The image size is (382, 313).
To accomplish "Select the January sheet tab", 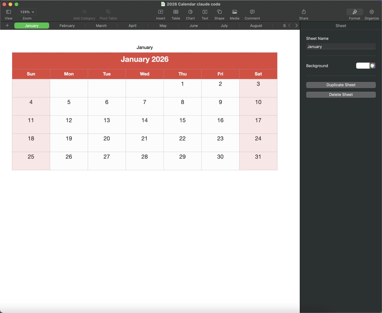I will coord(32,25).
